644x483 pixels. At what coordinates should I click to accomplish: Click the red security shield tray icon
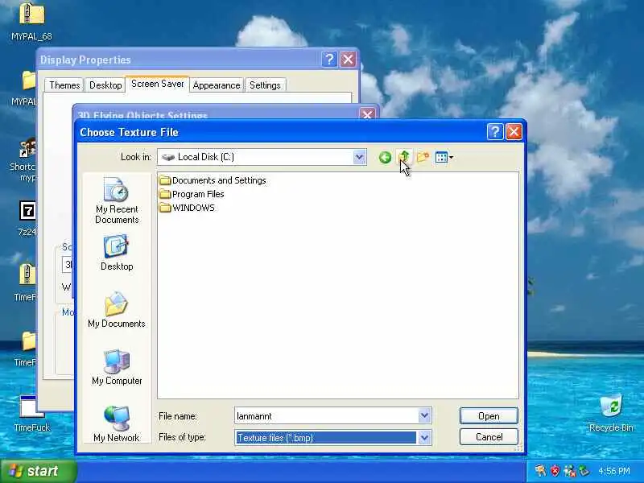(555, 471)
